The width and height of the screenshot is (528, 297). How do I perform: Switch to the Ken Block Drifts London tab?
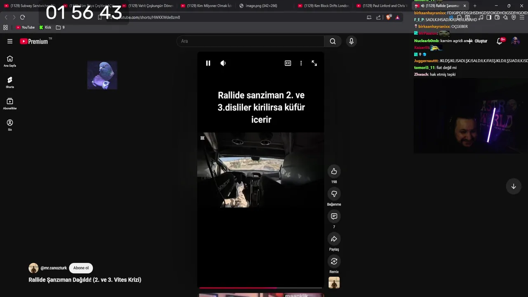[323, 6]
